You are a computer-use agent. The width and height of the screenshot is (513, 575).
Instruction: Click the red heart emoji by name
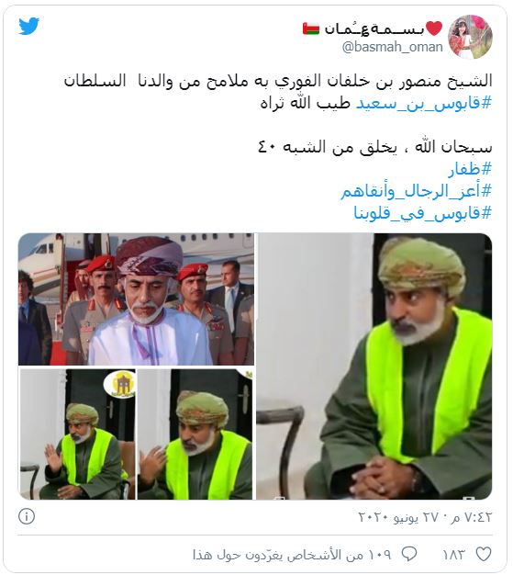(x=434, y=28)
